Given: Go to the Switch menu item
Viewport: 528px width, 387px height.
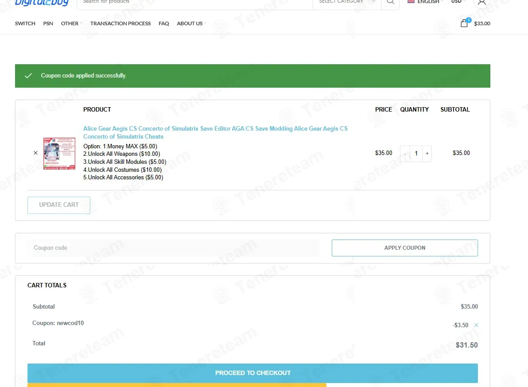Looking at the screenshot, I should [25, 23].
